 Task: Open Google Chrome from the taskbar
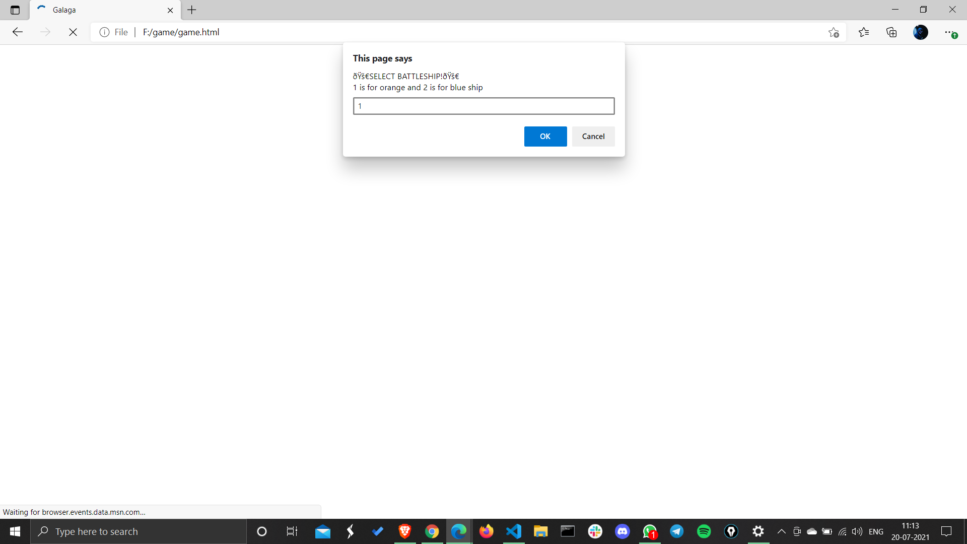pos(432,531)
